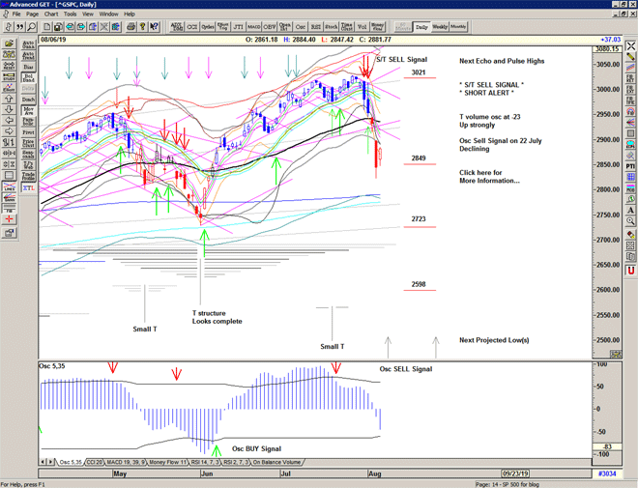Image resolution: width=638 pixels, height=488 pixels.
Task: Click the 09/23/19 date box
Action: click(x=515, y=474)
